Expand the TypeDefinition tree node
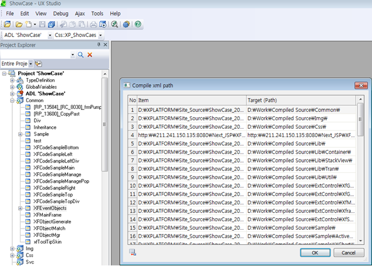Image resolution: width=372 pixels, height=266 pixels. click(12, 80)
